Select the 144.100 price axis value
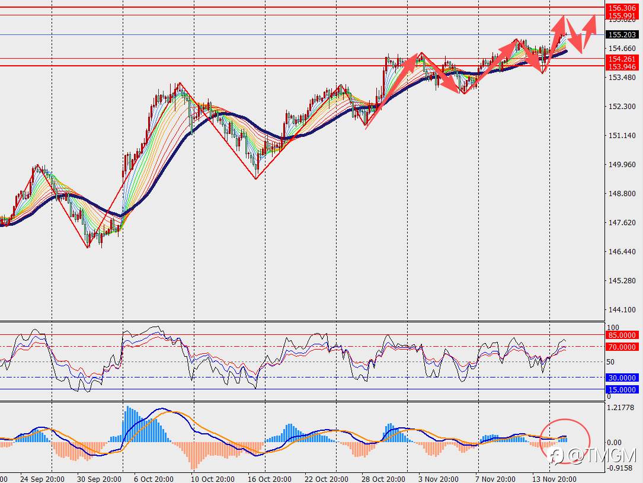The width and height of the screenshot is (643, 483). (x=622, y=310)
